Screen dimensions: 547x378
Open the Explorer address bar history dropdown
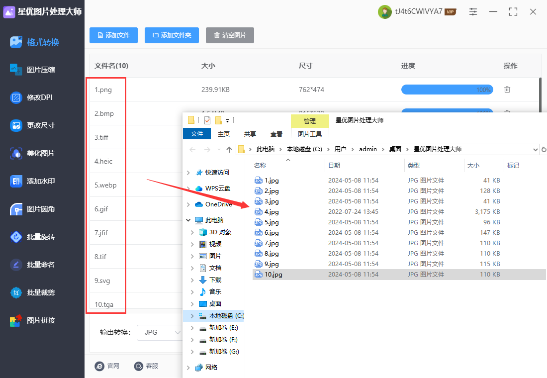point(536,149)
